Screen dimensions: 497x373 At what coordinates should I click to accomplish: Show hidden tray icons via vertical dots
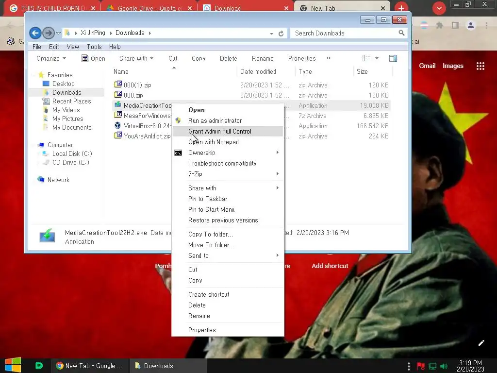click(409, 366)
